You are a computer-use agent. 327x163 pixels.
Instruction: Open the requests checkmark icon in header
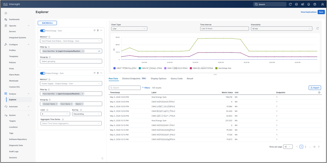[296, 4]
